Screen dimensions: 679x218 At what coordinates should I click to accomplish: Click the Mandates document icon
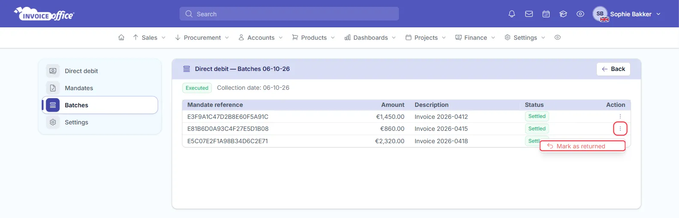pos(53,88)
